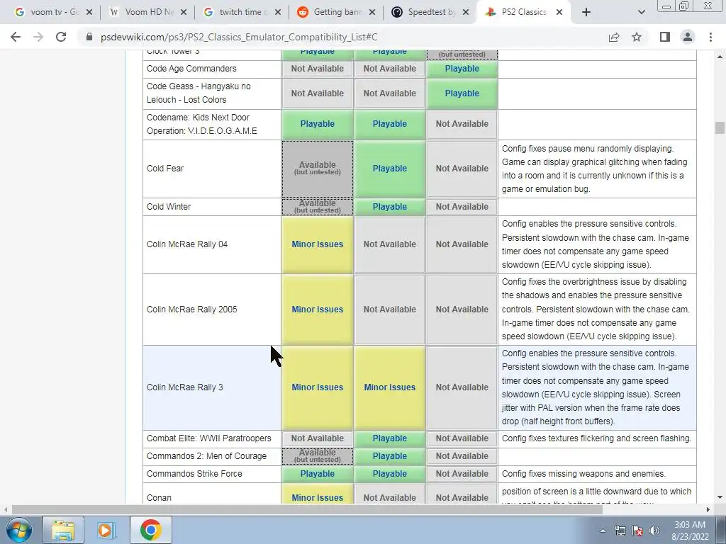Viewport: 726px width, 544px height.
Task: Open the Windows Start menu
Action: 18,530
